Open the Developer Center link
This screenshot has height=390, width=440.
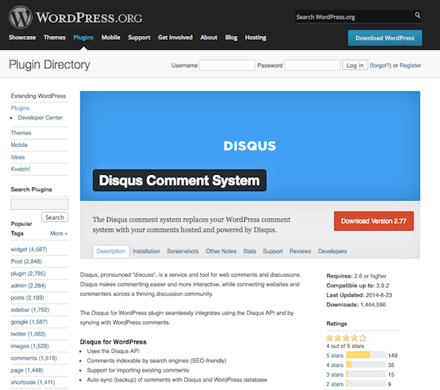(x=40, y=118)
